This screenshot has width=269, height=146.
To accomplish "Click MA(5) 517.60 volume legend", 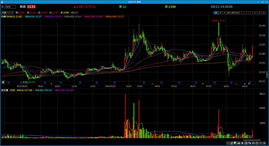I will [24, 90].
